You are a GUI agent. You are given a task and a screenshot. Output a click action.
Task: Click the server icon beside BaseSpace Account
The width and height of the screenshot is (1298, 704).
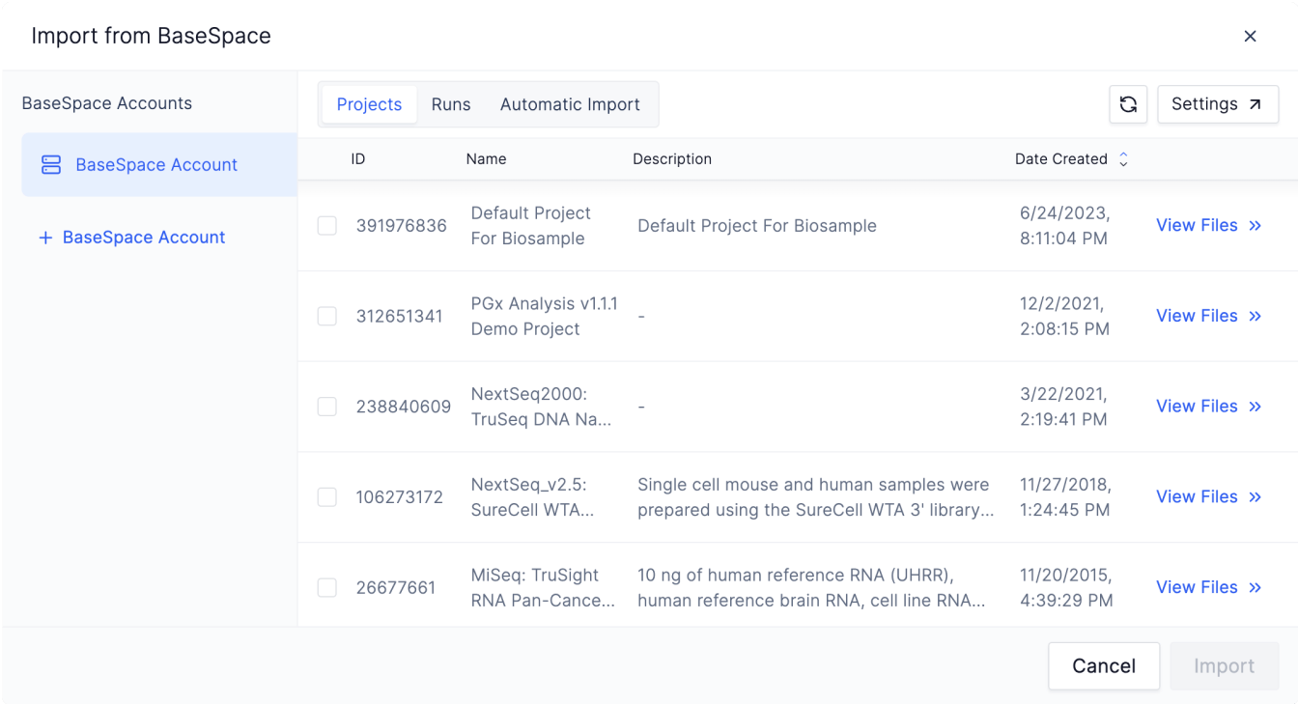tap(51, 165)
